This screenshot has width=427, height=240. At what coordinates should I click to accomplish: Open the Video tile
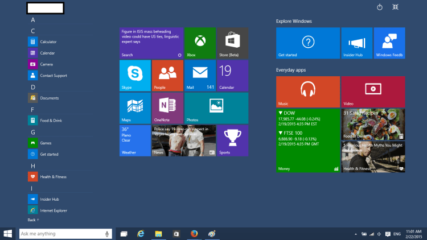[x=373, y=92]
